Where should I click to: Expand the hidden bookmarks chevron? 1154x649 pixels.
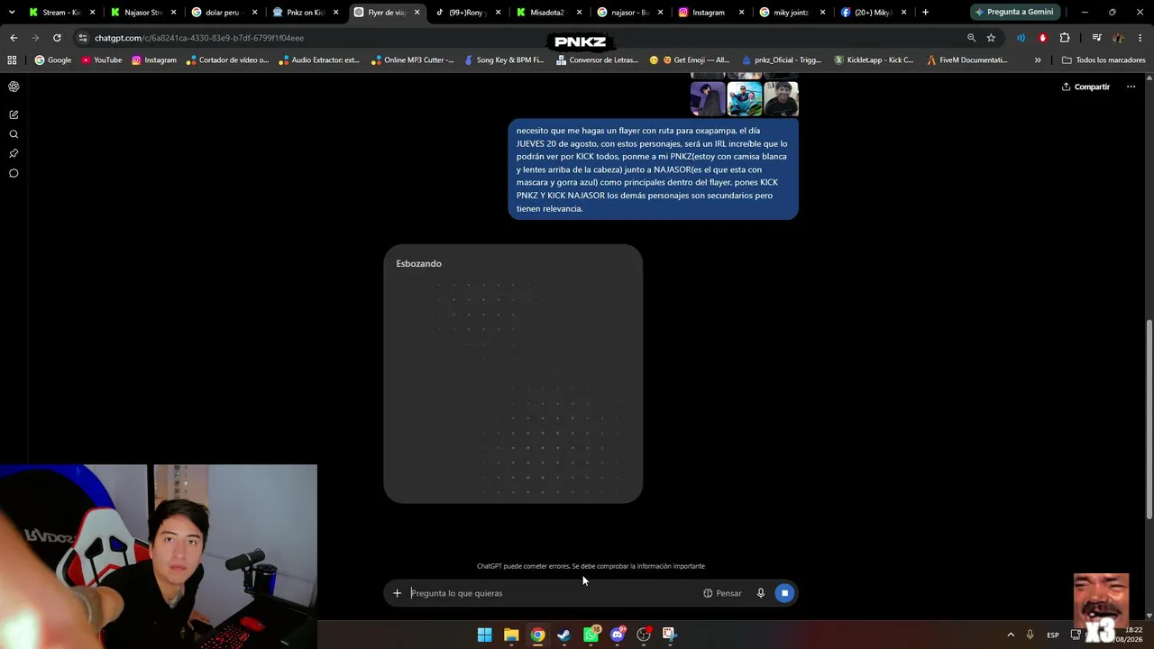click(1038, 60)
